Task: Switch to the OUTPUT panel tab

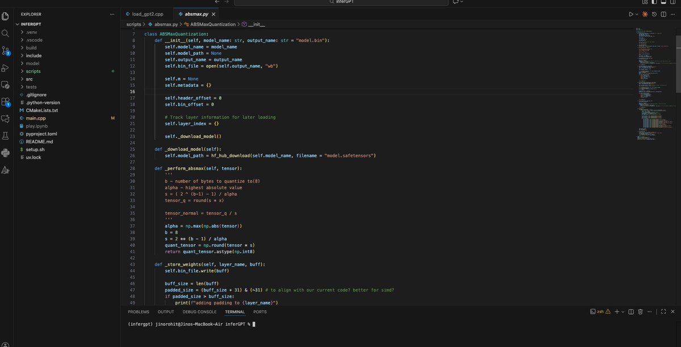Action: (x=166, y=312)
